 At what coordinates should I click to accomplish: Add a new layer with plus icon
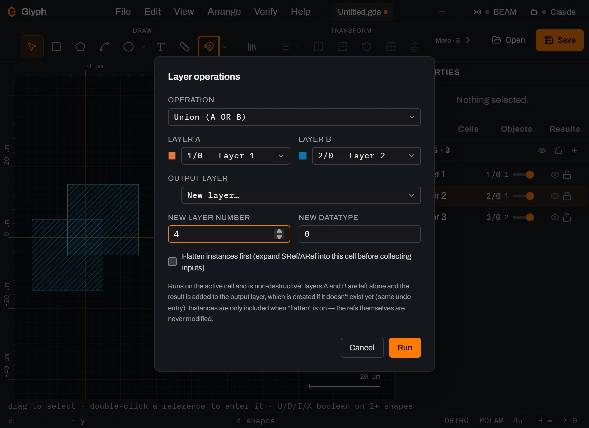pyautogui.click(x=574, y=150)
